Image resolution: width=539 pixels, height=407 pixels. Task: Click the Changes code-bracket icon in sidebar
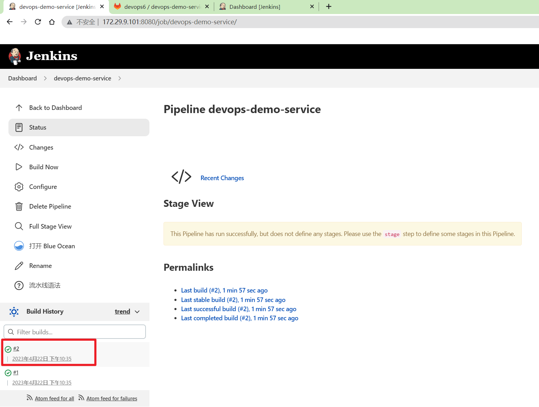[19, 147]
